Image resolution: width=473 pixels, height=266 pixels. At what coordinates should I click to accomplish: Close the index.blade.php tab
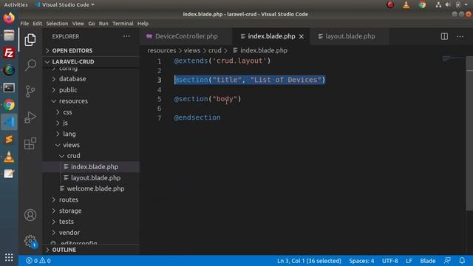[302, 36]
